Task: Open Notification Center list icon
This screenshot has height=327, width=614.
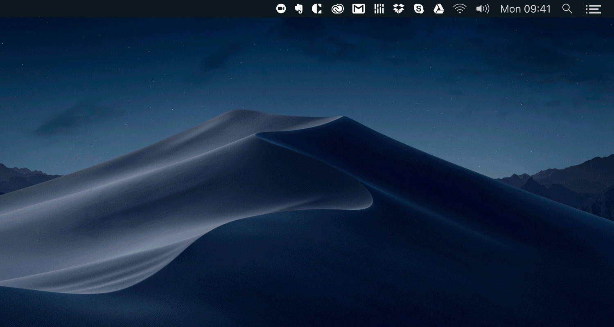Action: 593,9
